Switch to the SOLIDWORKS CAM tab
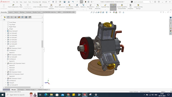This screenshot has width=172, height=97. 69,12
